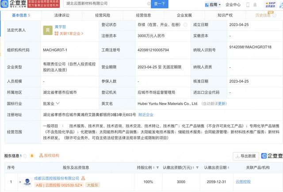Click the 黄 avatar of legal representative
Viewport: 283px width, 192px height.
[48, 30]
